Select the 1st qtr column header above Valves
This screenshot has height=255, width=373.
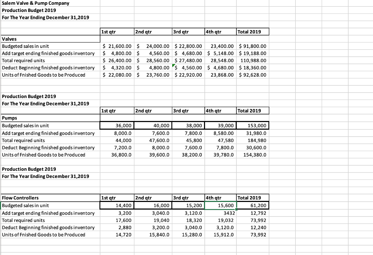(109, 32)
